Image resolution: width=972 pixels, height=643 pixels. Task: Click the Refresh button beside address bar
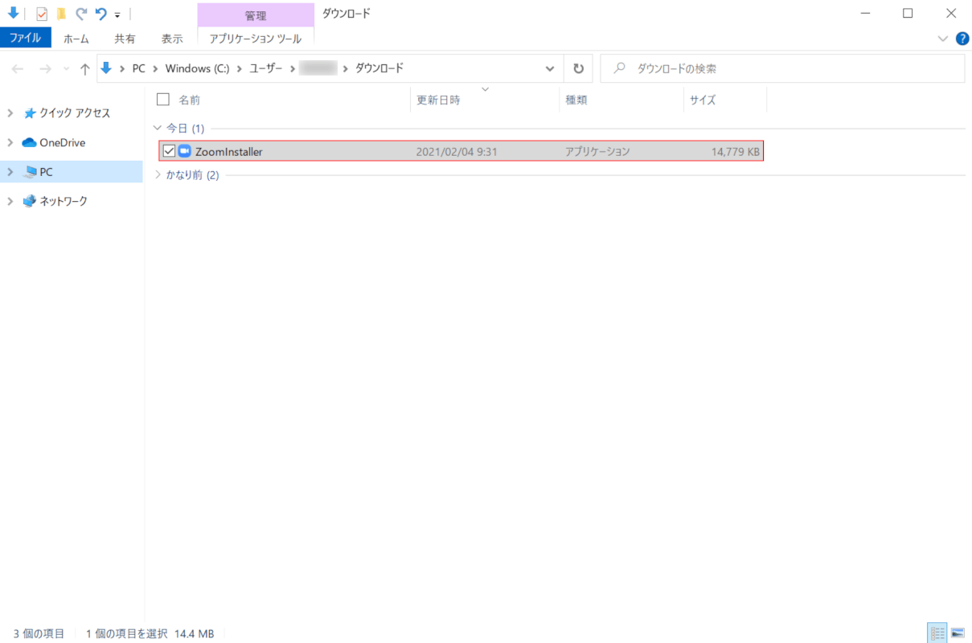tap(577, 69)
